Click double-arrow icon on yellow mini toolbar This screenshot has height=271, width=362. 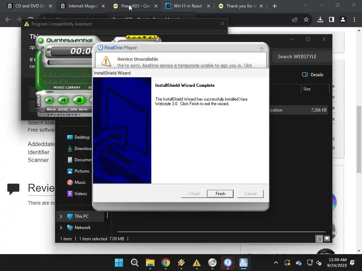(x=139, y=37)
